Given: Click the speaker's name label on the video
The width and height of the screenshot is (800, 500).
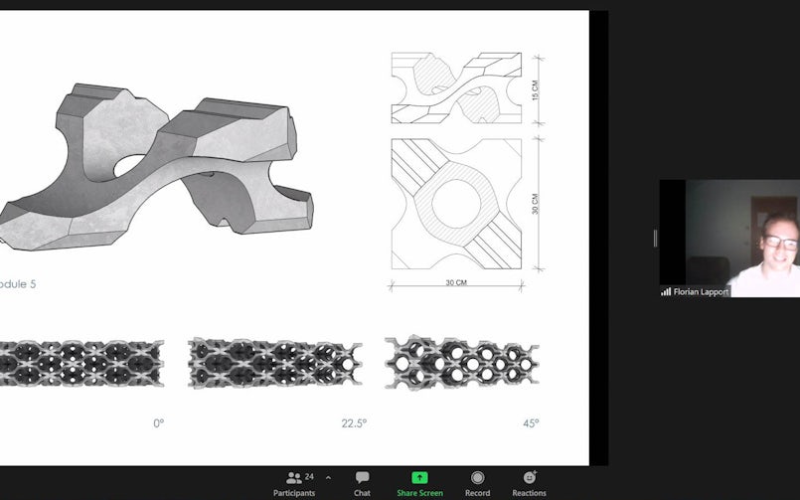Looking at the screenshot, I should (x=702, y=292).
